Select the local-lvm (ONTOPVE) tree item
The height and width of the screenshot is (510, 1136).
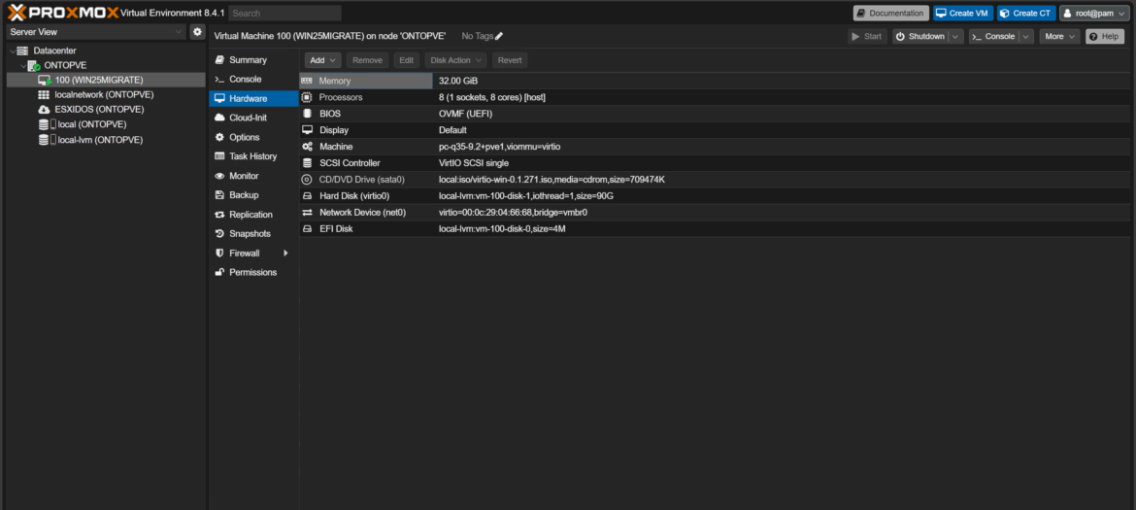pos(106,140)
